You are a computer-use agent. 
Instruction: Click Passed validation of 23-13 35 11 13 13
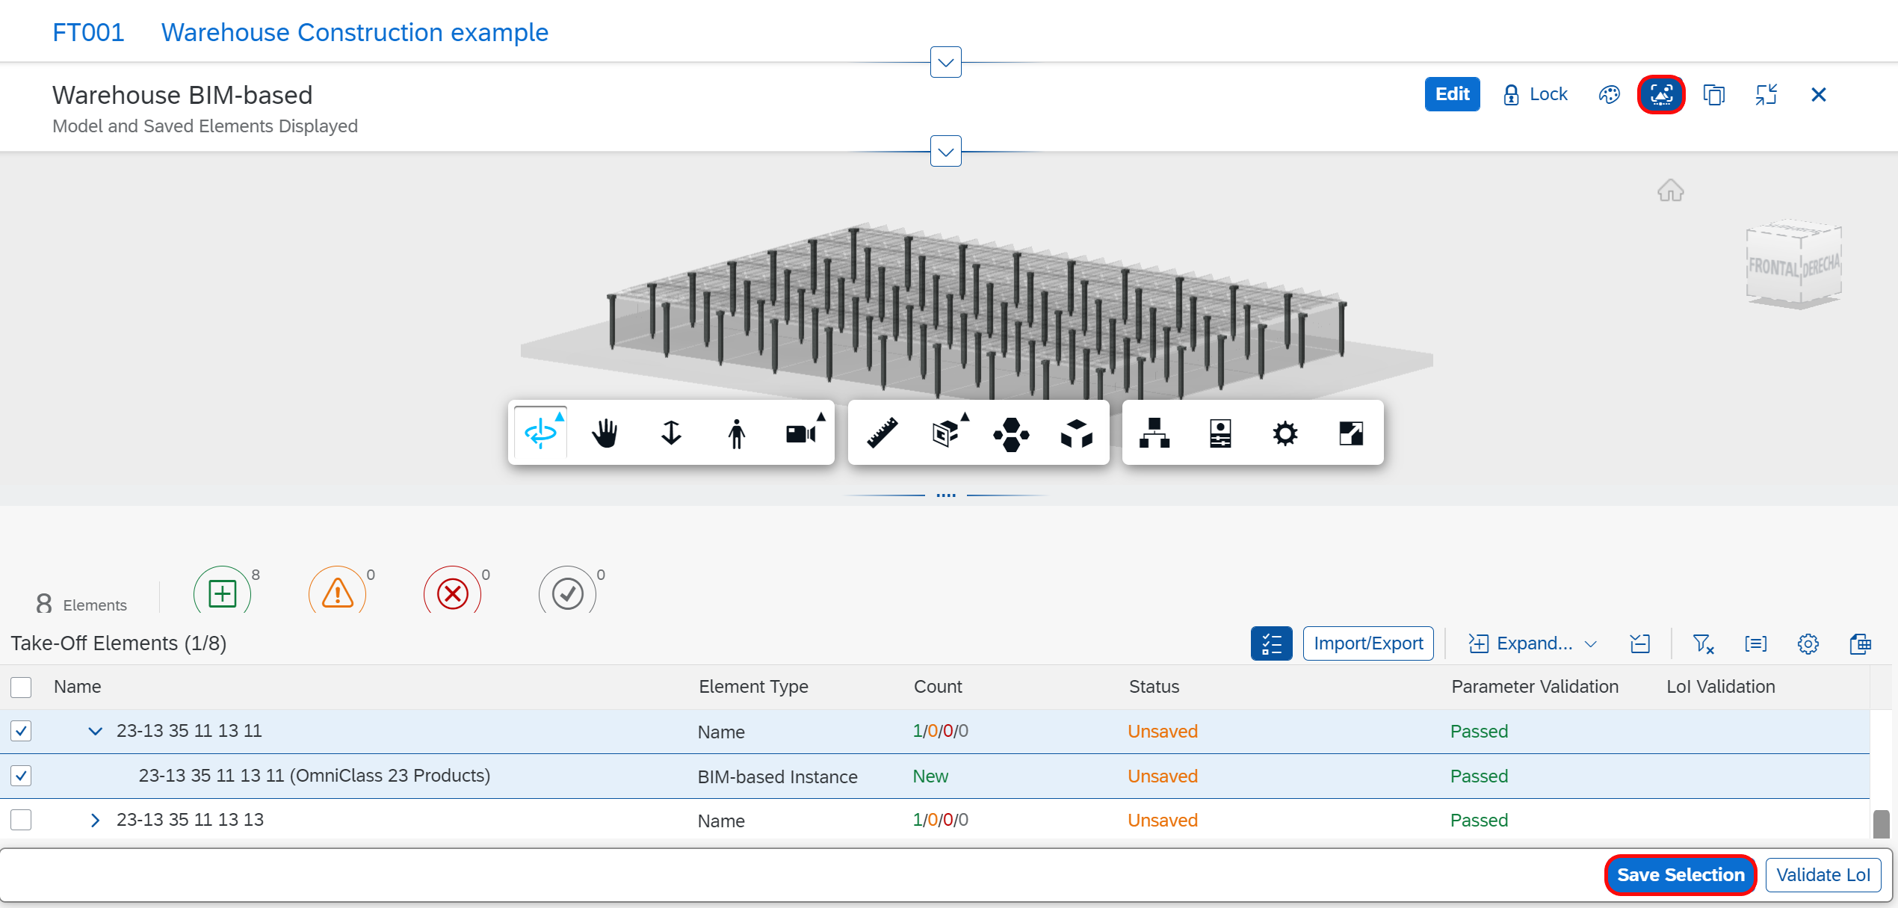1479,821
